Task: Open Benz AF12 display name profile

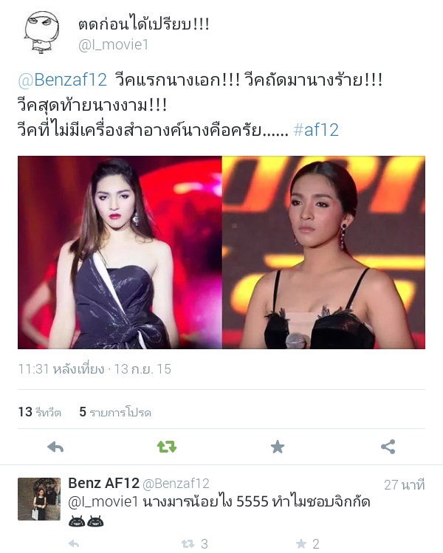Action: 103,483
